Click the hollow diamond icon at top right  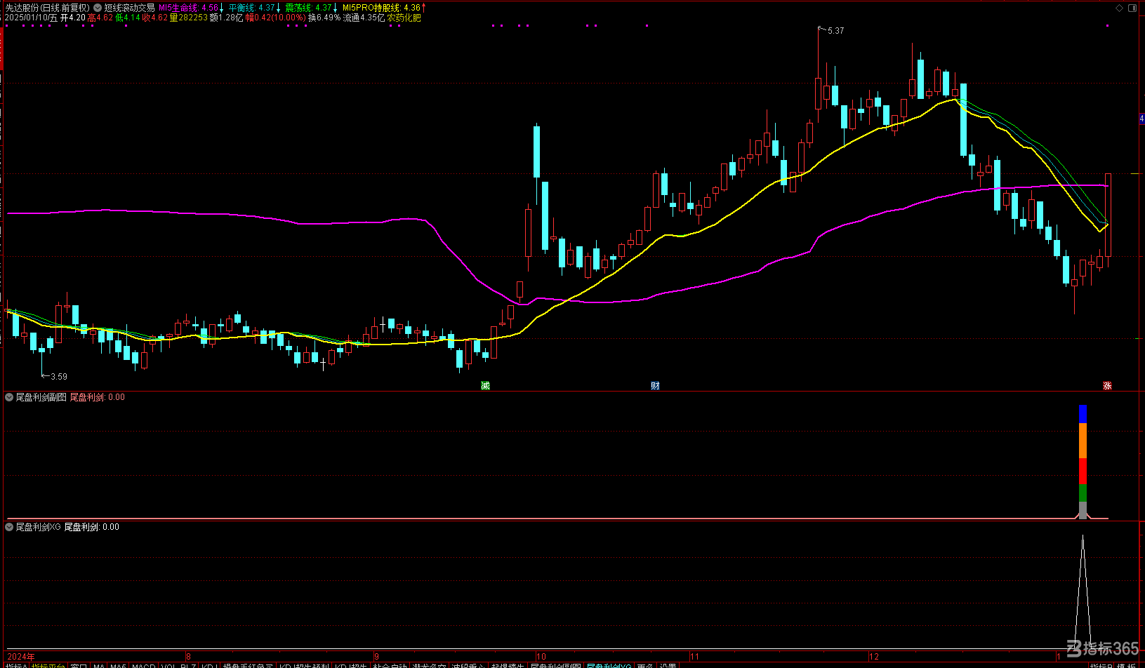coord(1119,8)
